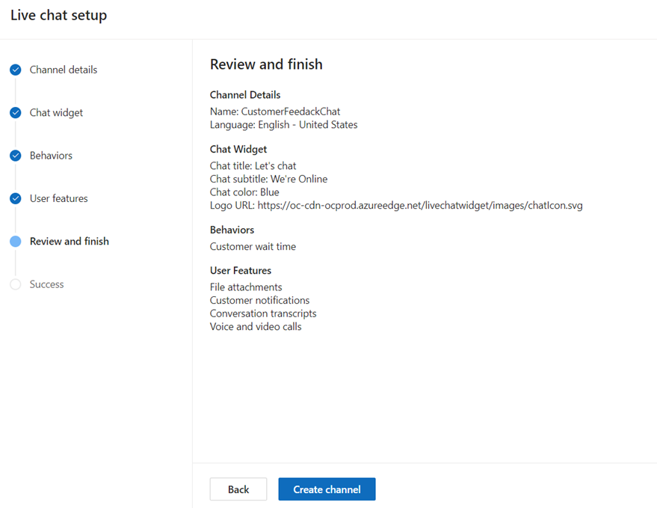The height and width of the screenshot is (508, 657).
Task: Open the Chat widget step label
Action: click(56, 113)
